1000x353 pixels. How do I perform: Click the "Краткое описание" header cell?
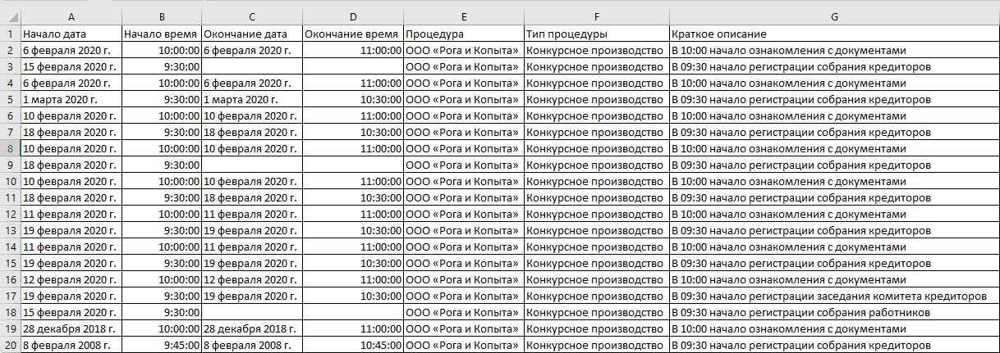tap(718, 34)
